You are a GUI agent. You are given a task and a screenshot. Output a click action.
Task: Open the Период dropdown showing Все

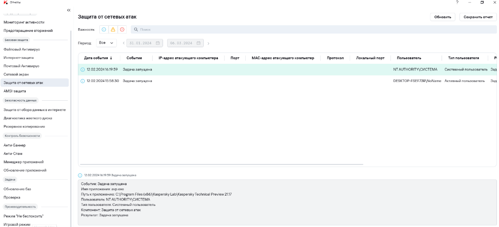click(x=106, y=43)
